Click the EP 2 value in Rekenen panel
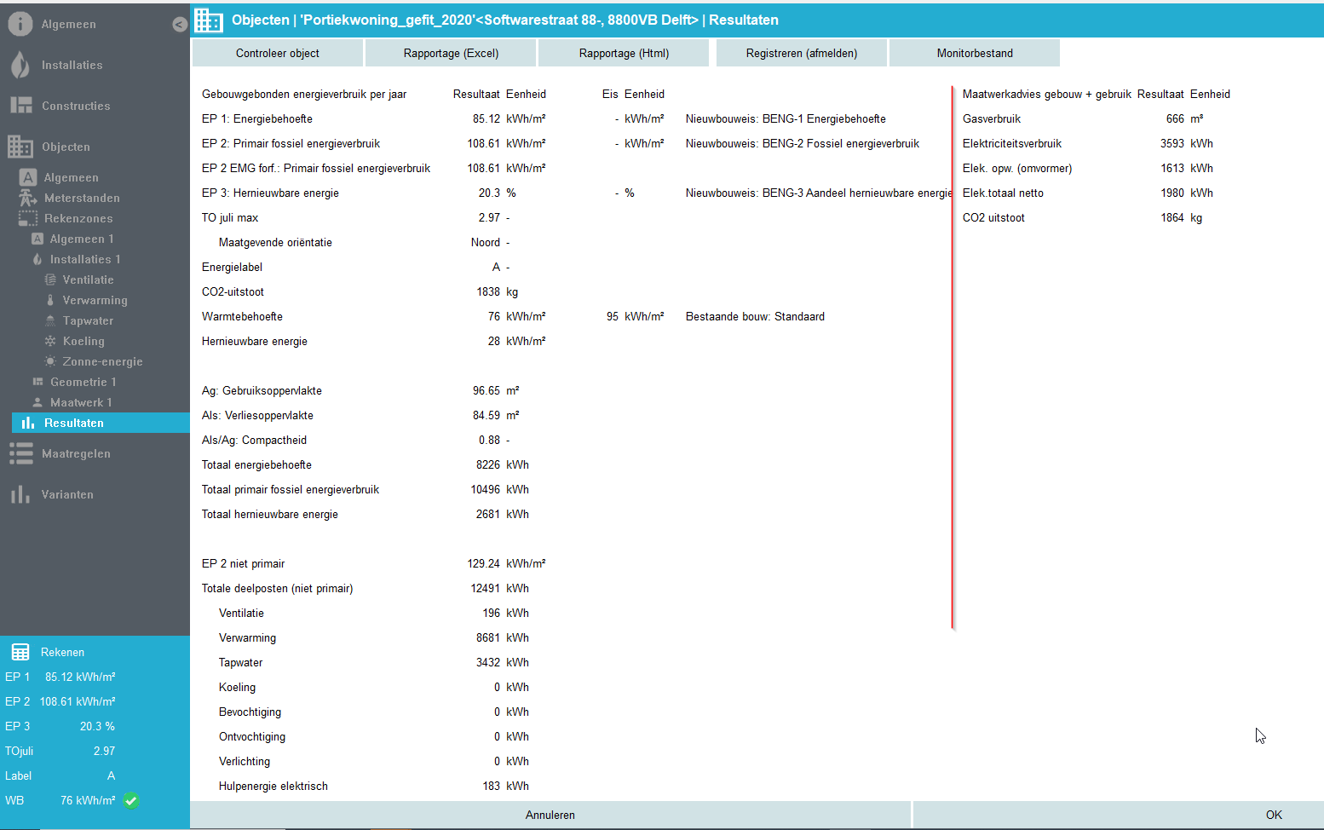Viewport: 1324px width, 830px height. tap(78, 701)
